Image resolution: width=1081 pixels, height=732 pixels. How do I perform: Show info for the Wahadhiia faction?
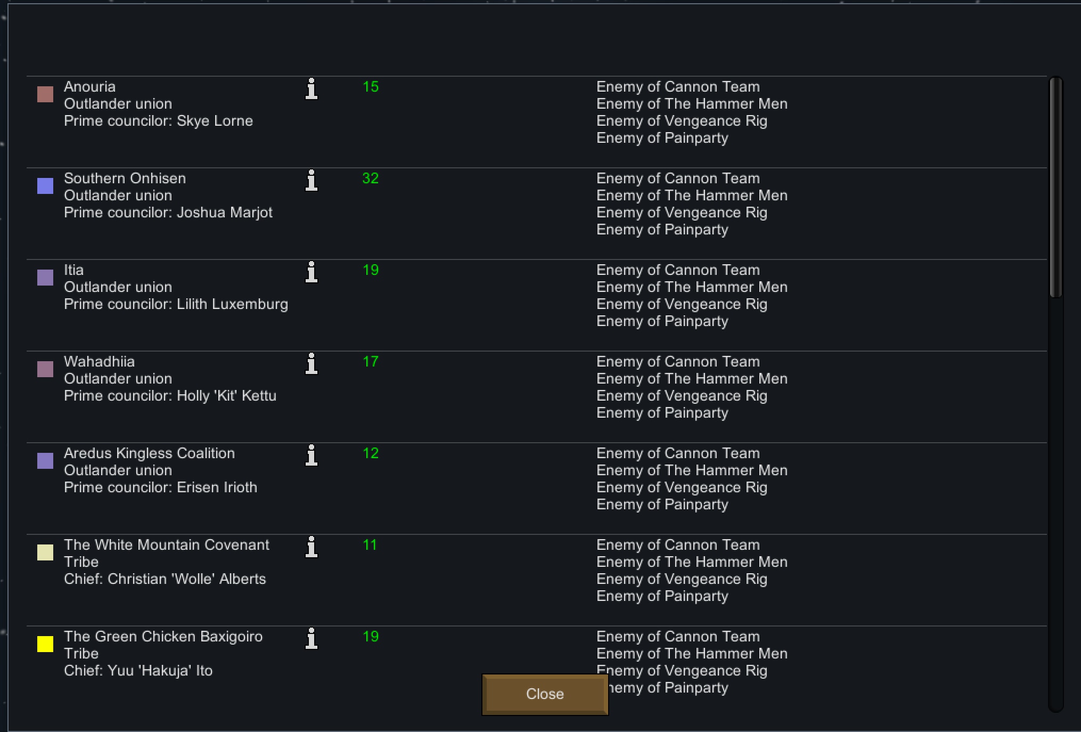[x=312, y=364]
